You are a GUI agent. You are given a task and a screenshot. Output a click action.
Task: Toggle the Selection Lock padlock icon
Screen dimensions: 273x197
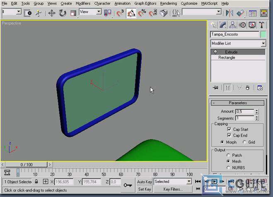tap(36, 182)
